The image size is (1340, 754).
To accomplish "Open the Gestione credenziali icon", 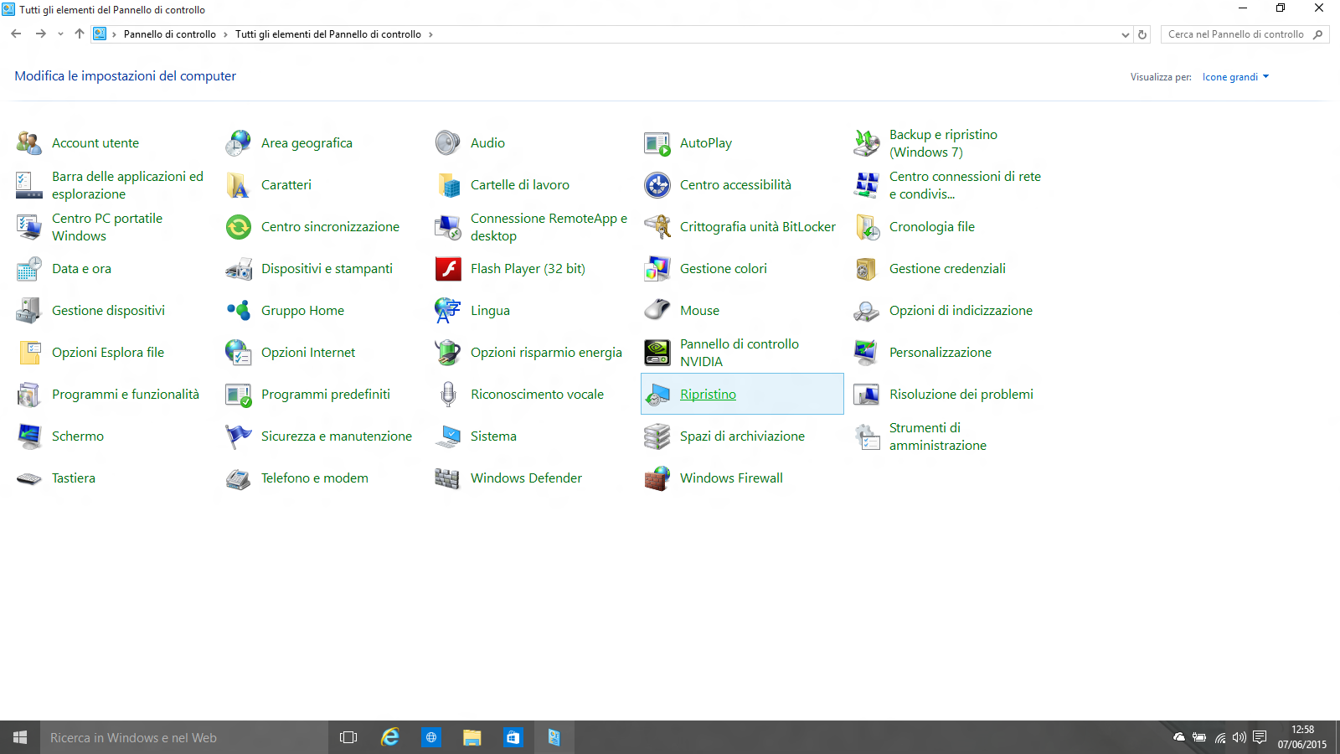I will pyautogui.click(x=867, y=269).
